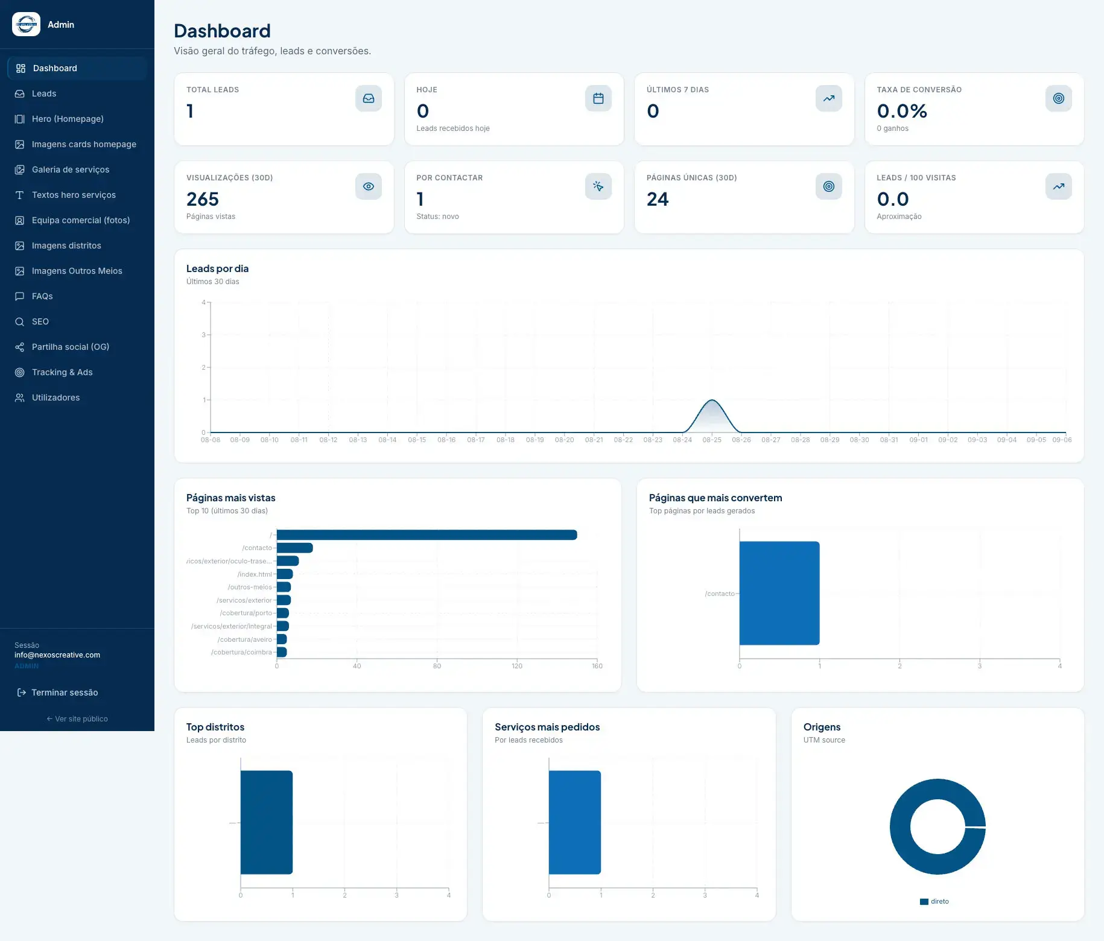Open Equipa comercial (fotos) page
This screenshot has width=1104, height=941.
[x=77, y=220]
